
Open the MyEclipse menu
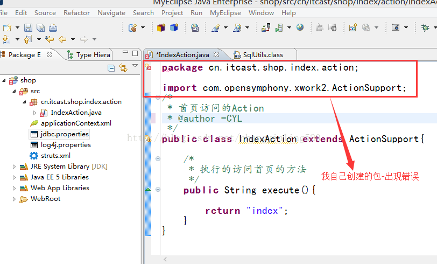tap(225, 13)
